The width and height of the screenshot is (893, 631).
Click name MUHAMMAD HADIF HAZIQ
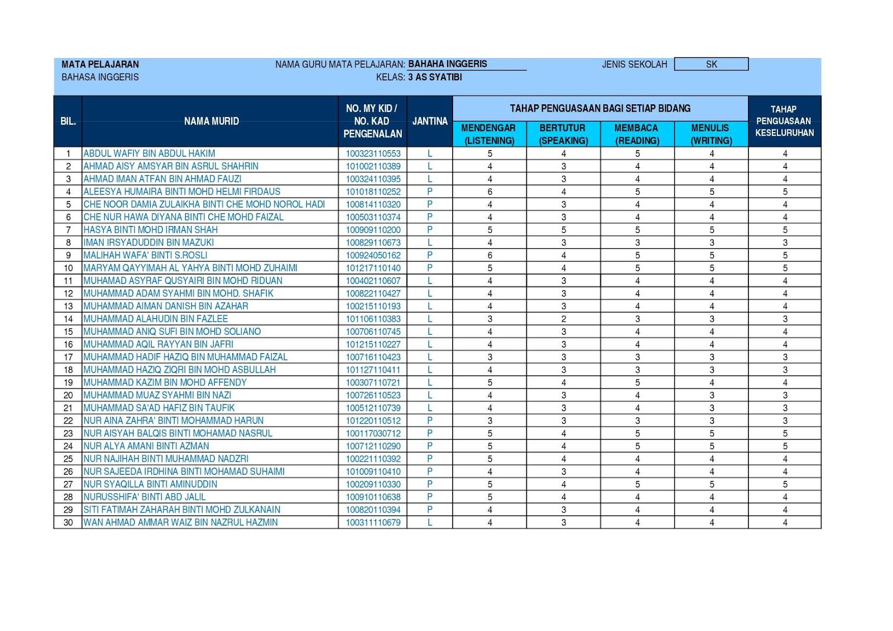185,357
